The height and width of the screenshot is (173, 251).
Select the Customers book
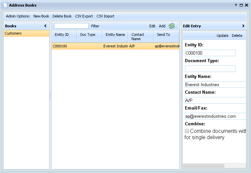coord(26,34)
